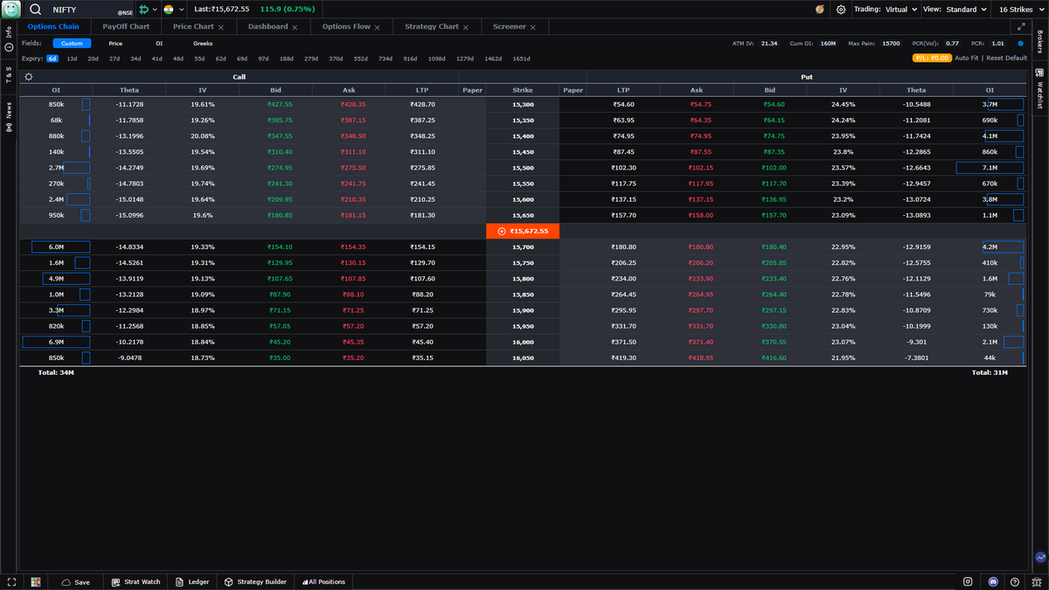Switch to the PayOff Chart tab

point(126,27)
